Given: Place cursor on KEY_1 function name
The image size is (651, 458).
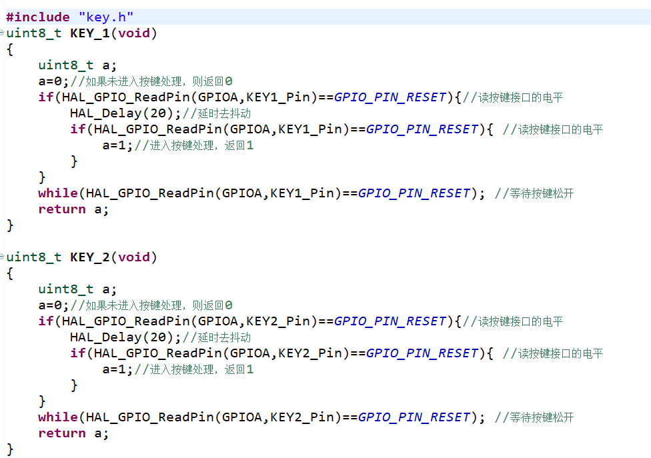Looking at the screenshot, I should (x=90, y=33).
